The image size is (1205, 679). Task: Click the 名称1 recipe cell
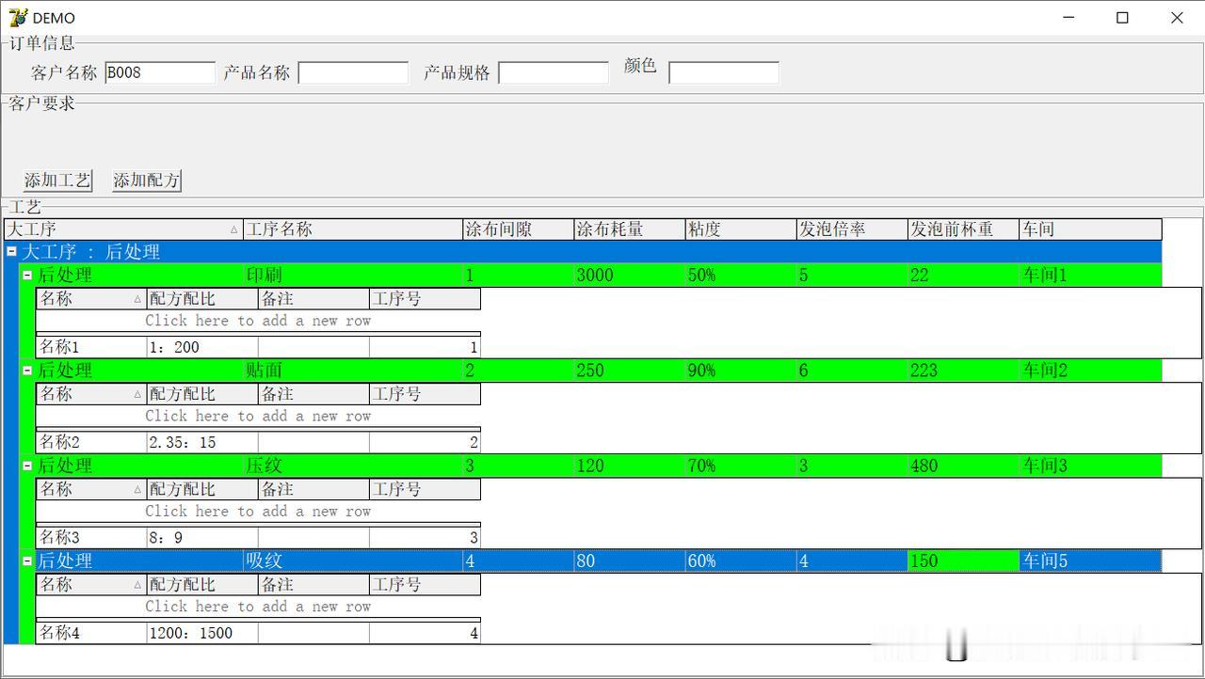(91, 347)
